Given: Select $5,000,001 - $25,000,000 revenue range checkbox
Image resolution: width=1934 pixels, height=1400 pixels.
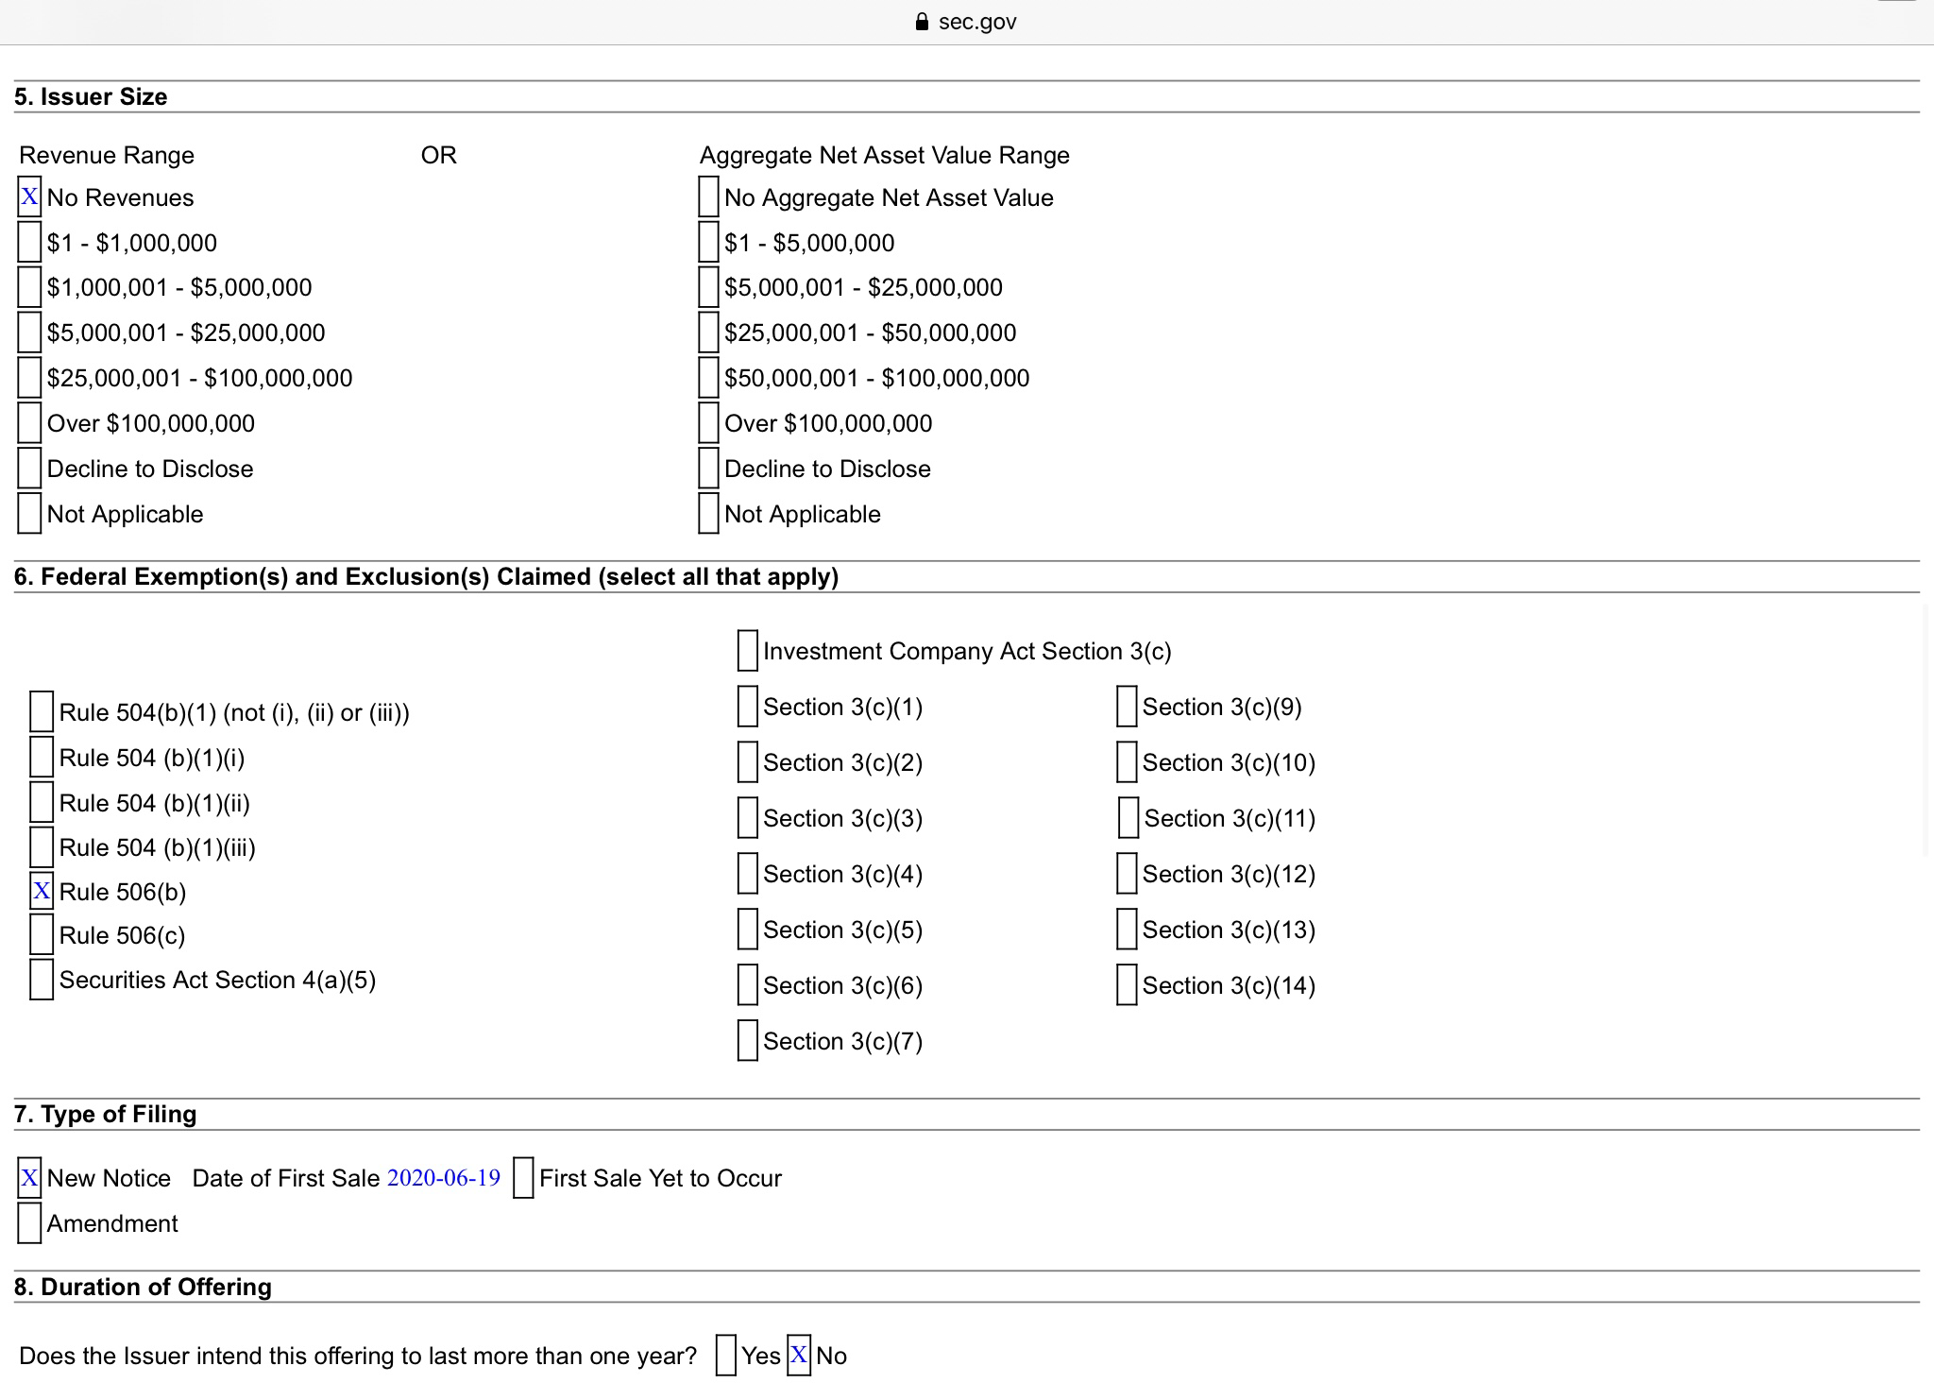Looking at the screenshot, I should 29,333.
